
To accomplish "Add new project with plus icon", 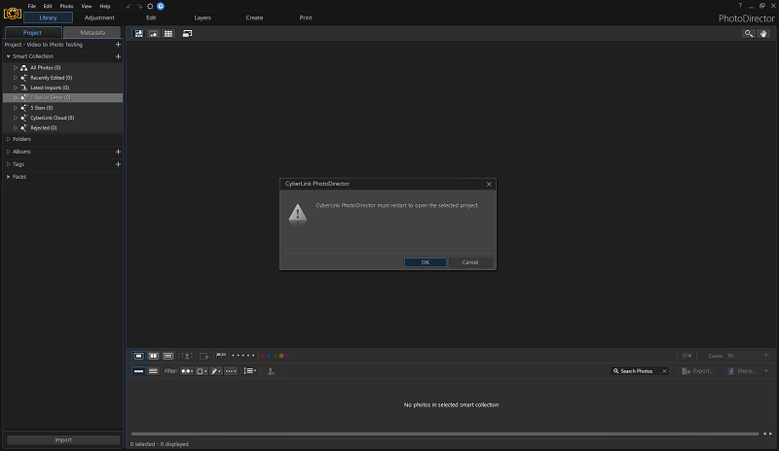I will (x=118, y=44).
